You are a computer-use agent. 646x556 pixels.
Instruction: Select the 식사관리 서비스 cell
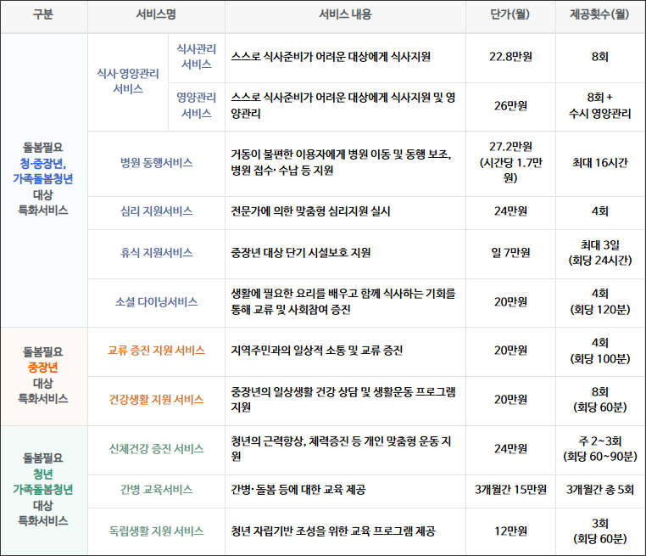pos(197,57)
